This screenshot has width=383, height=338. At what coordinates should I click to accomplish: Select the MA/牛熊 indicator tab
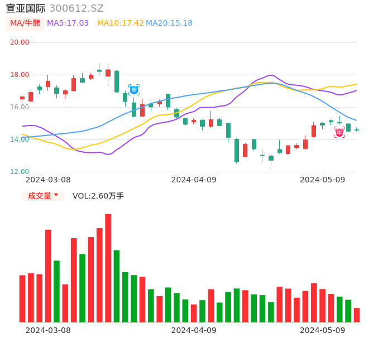point(25,23)
